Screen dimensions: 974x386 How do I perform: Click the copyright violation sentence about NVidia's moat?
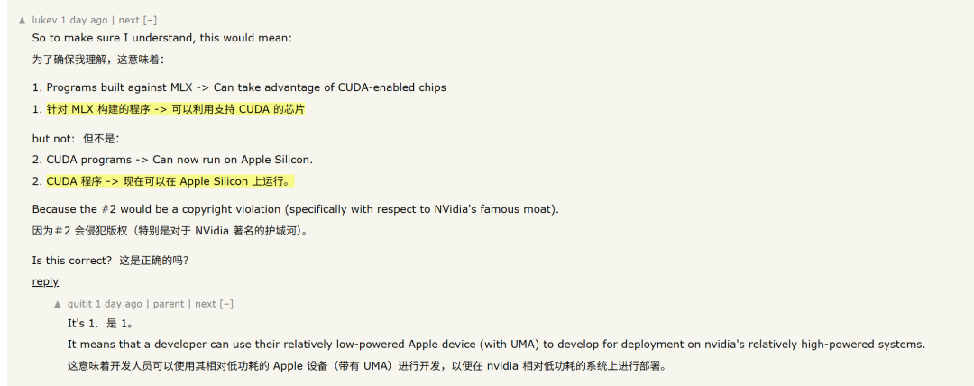pyautogui.click(x=296, y=209)
